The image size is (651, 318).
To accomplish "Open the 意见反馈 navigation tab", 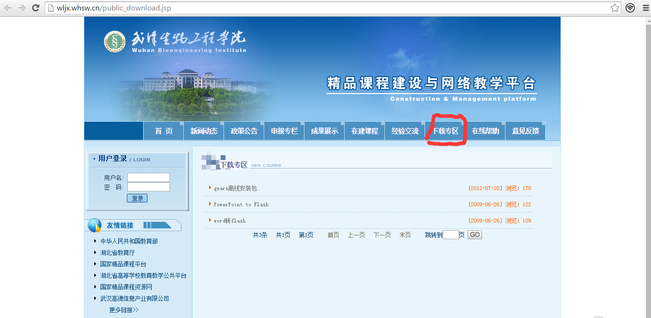I will pyautogui.click(x=525, y=131).
